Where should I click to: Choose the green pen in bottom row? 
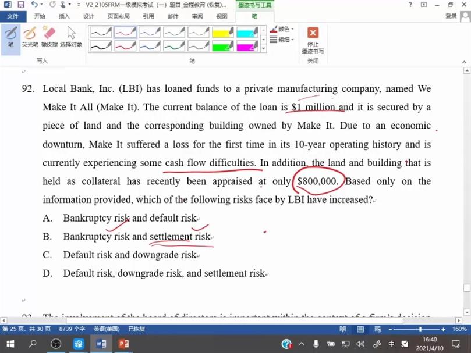click(174, 46)
